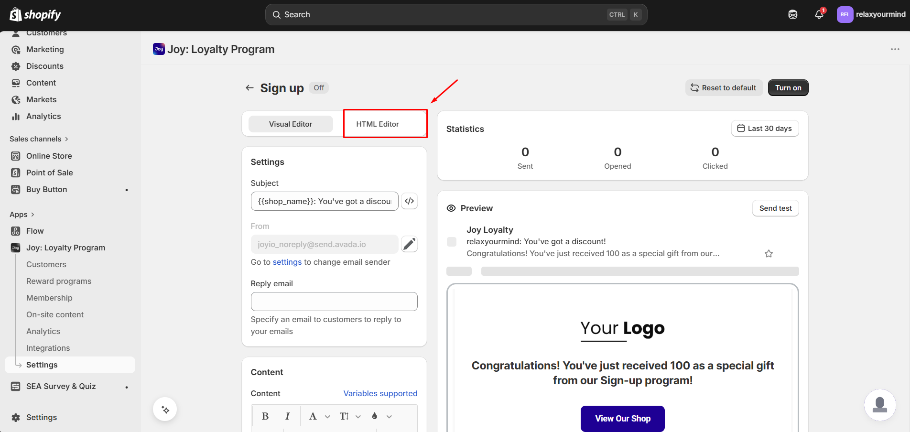Click the Off status badge
This screenshot has height=432, width=910.
click(x=319, y=88)
